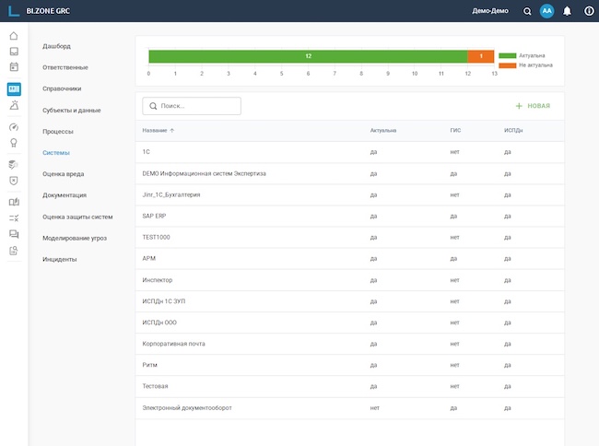
Task: Open the calendar icon in left rail
Action: click(14, 66)
